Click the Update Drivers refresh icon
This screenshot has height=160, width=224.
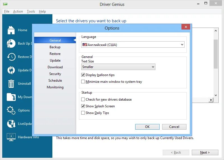[x=11, y=70]
